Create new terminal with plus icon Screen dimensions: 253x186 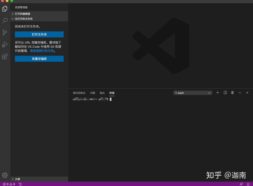point(218,93)
